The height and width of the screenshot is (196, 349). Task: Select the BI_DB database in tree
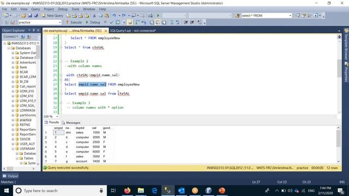[24, 82]
